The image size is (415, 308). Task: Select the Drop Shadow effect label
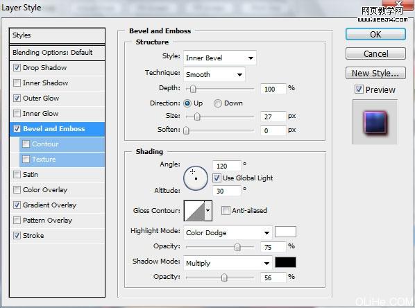tap(44, 68)
